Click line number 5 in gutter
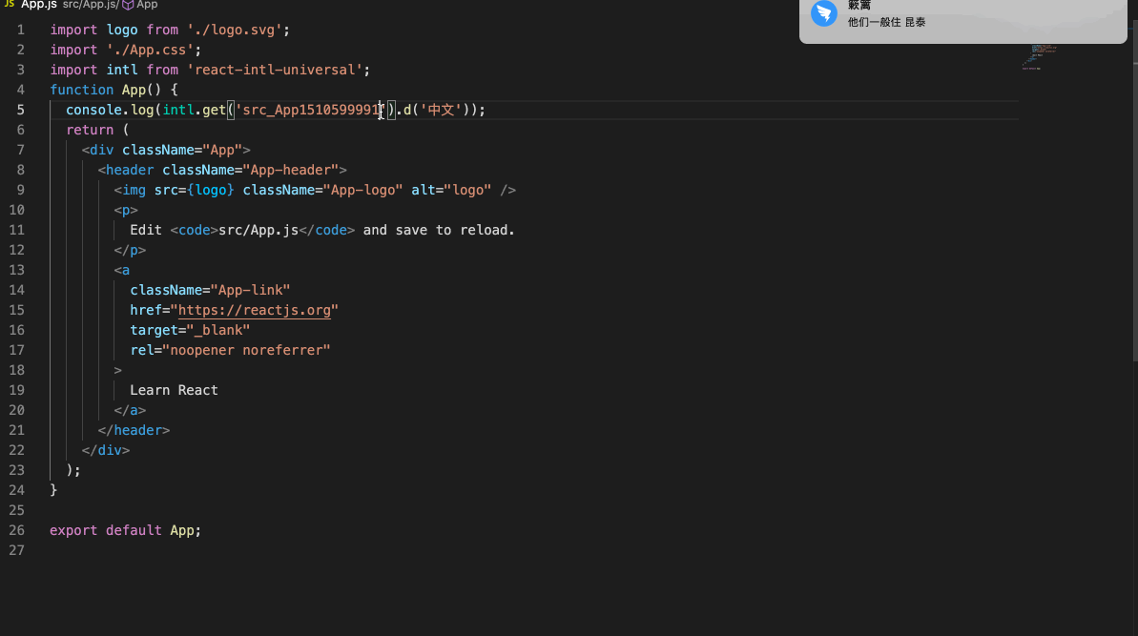Viewport: 1138px width, 636px height. [20, 110]
